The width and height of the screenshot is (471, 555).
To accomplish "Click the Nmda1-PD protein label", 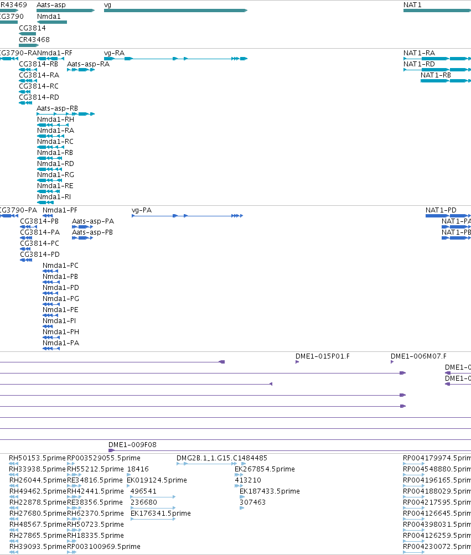I will (61, 288).
